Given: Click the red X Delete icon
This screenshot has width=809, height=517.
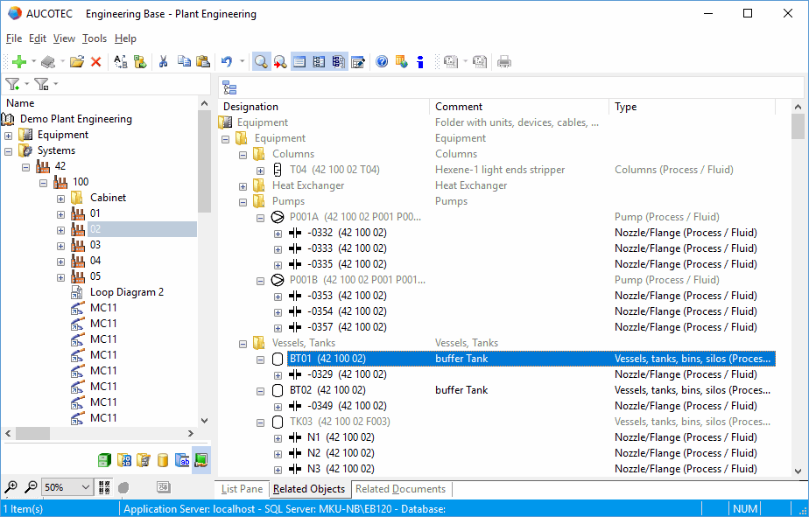Looking at the screenshot, I should tap(96, 61).
